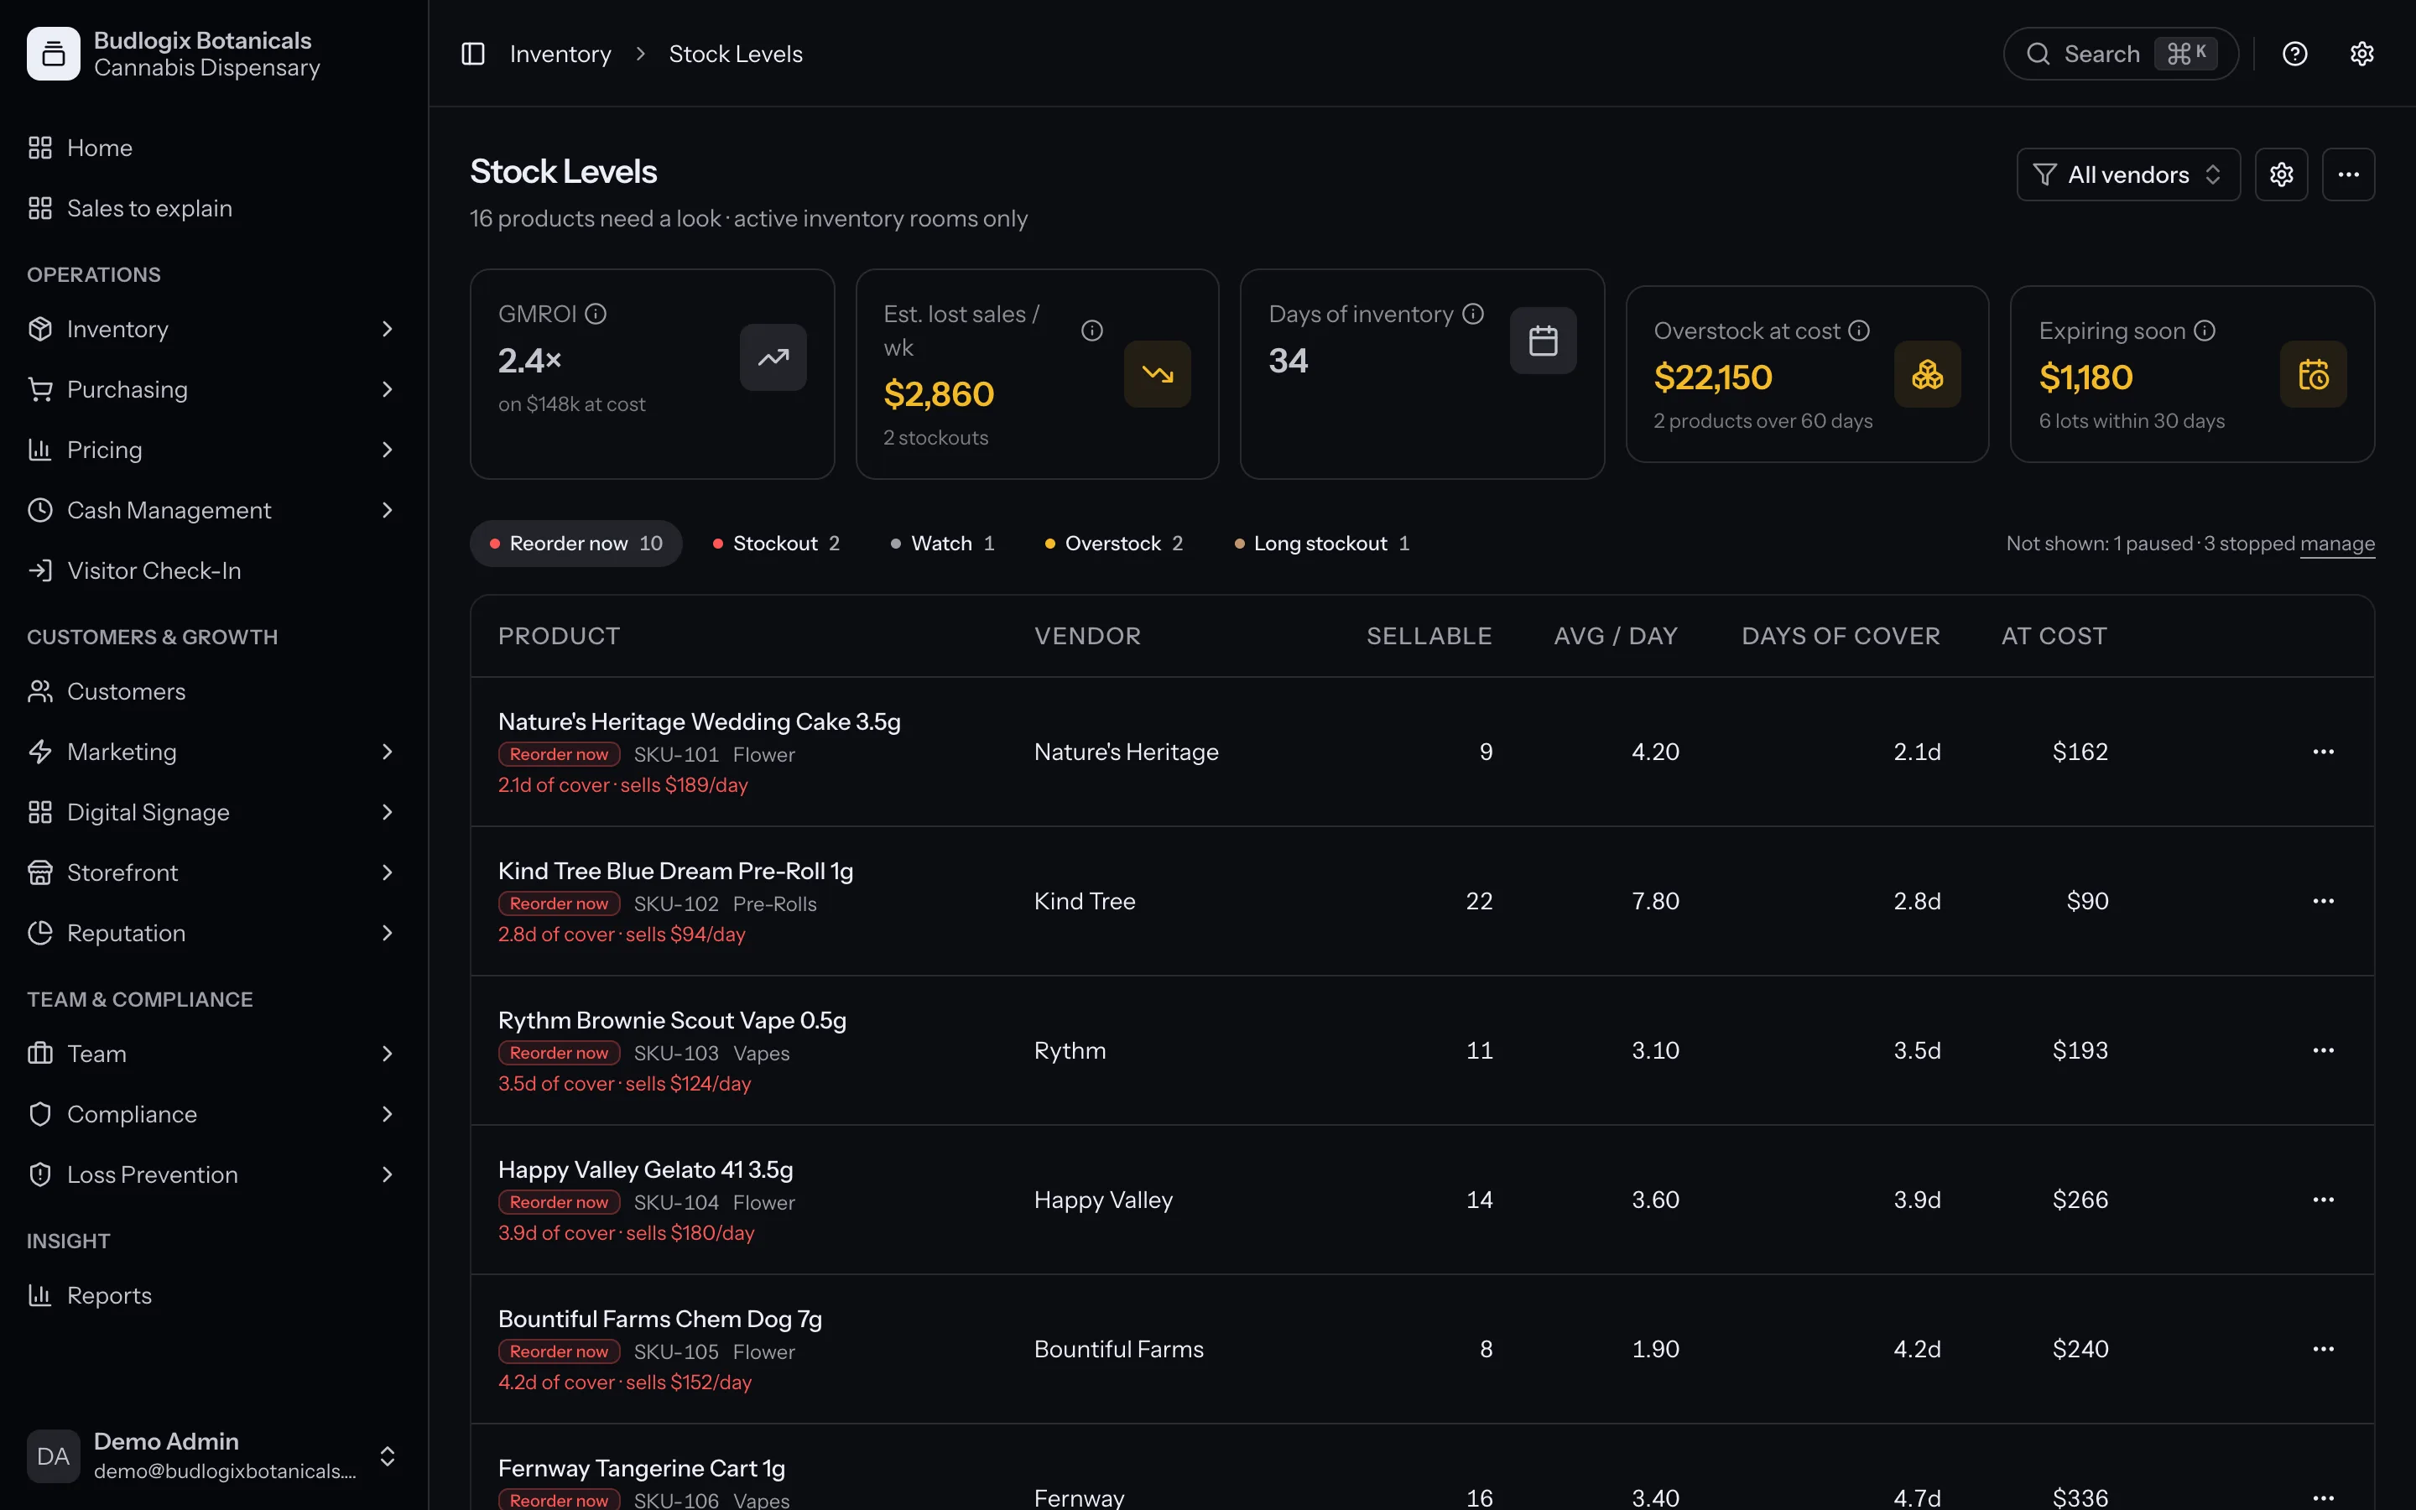This screenshot has height=1510, width=2416.
Task: Select the Reorder now filter tab
Action: point(576,544)
